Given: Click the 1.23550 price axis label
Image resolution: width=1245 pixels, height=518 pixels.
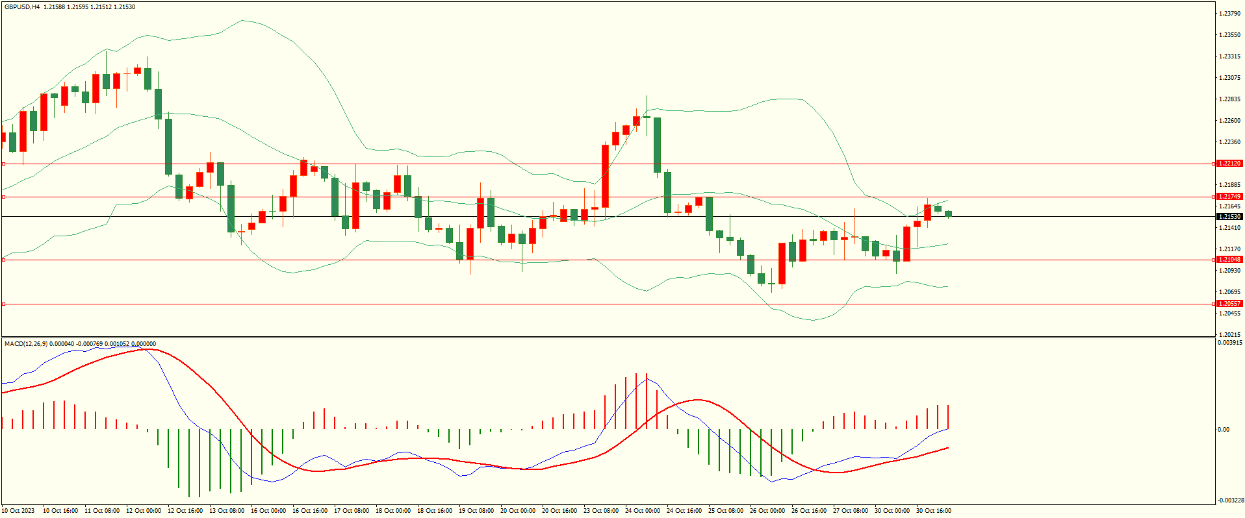Looking at the screenshot, I should [1229, 35].
